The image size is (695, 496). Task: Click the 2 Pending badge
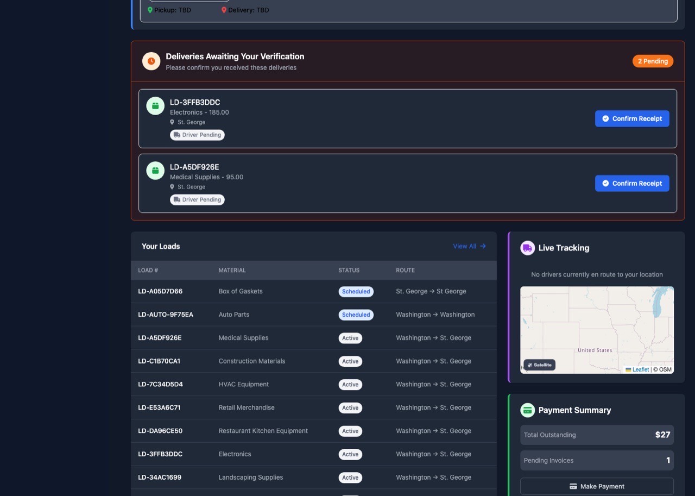[x=653, y=61]
